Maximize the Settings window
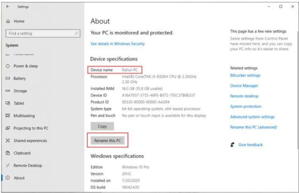The width and height of the screenshot is (299, 193). [281, 6]
